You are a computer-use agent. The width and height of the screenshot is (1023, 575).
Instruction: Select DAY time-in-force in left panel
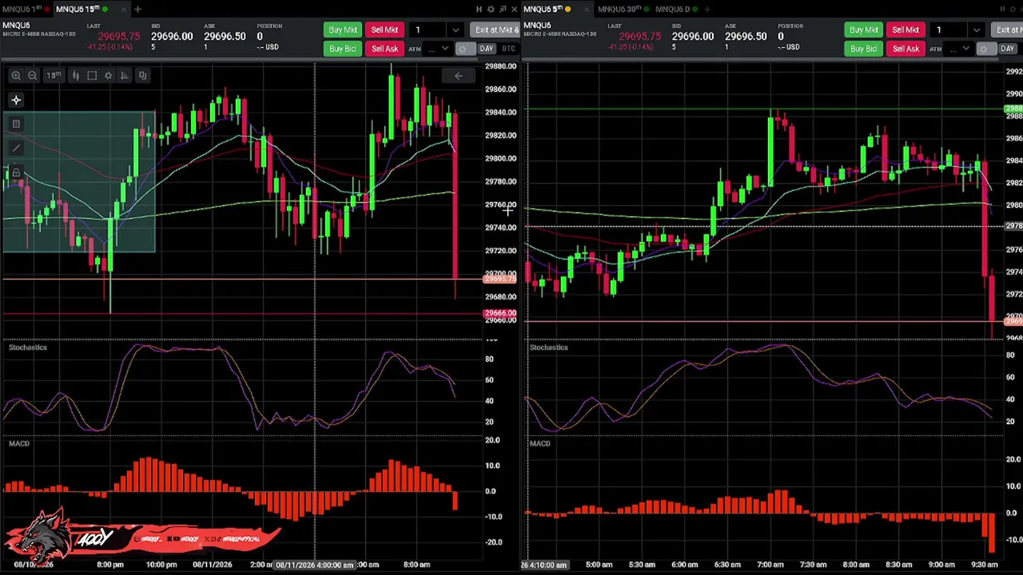coord(486,49)
